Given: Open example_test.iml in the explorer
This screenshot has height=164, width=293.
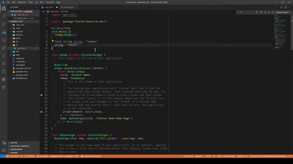Looking at the screenshot, I should coord(23,68).
